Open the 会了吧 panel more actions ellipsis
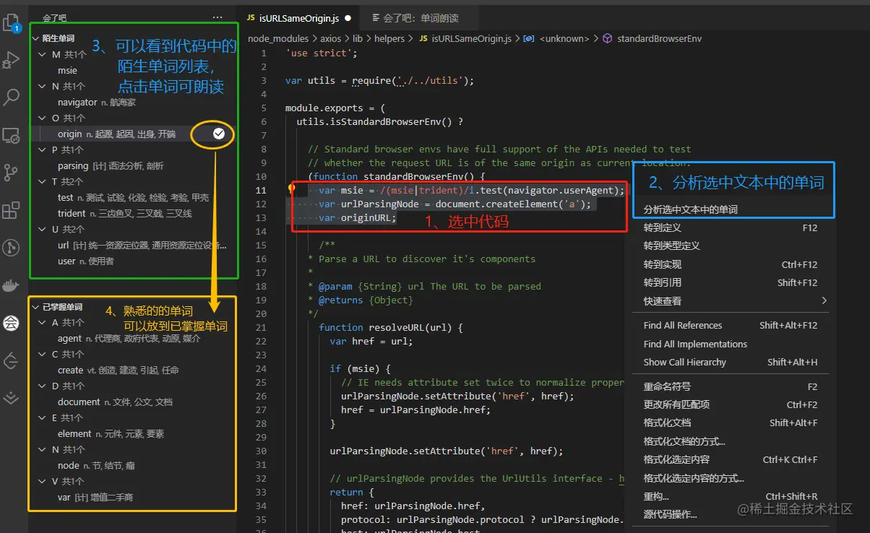Viewport: 870px width, 533px height. pos(217,17)
